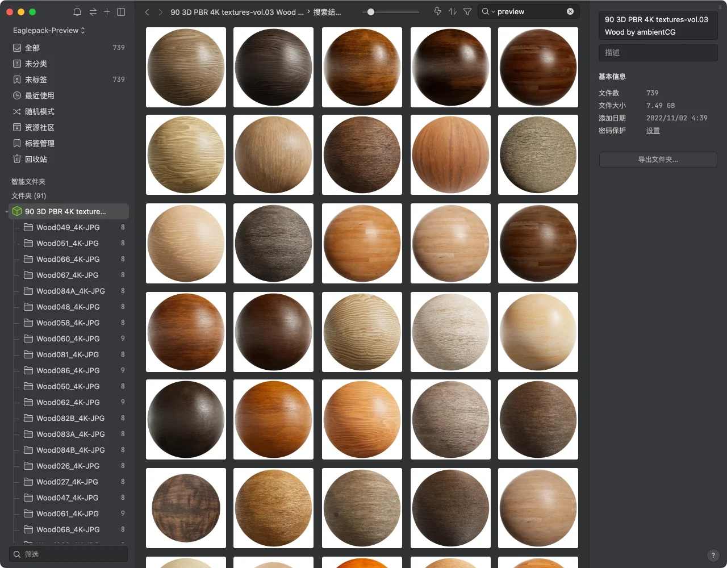Toggle the sidebar layout panel icon
The width and height of the screenshot is (727, 568).
pos(121,12)
